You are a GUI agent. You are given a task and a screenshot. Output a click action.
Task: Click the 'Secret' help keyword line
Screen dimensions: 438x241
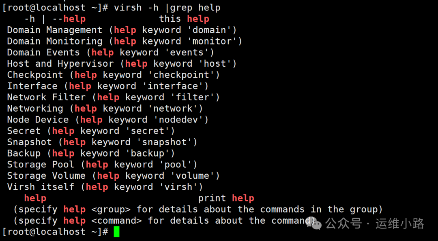coord(91,131)
